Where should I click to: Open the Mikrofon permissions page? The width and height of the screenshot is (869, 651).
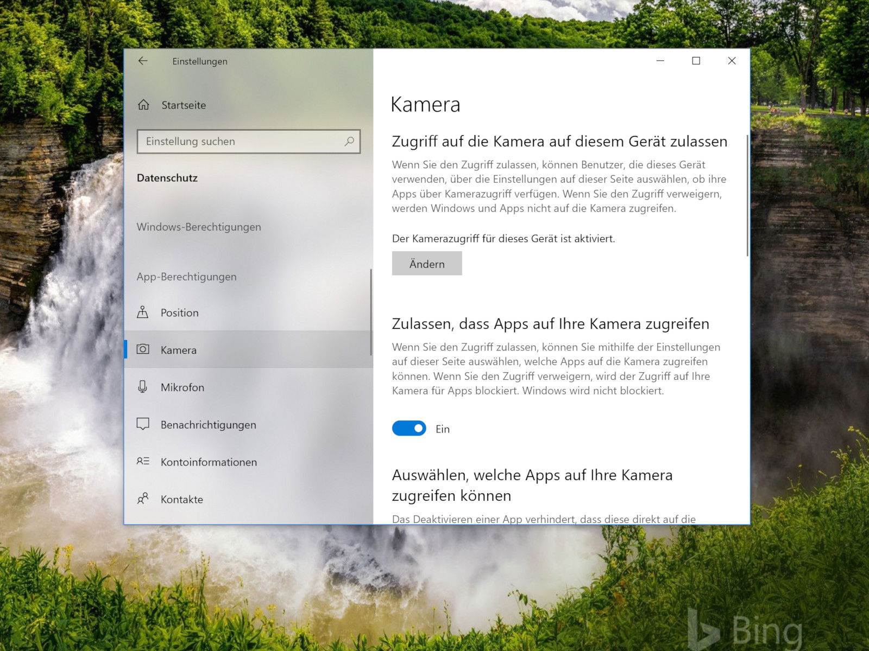coord(248,387)
